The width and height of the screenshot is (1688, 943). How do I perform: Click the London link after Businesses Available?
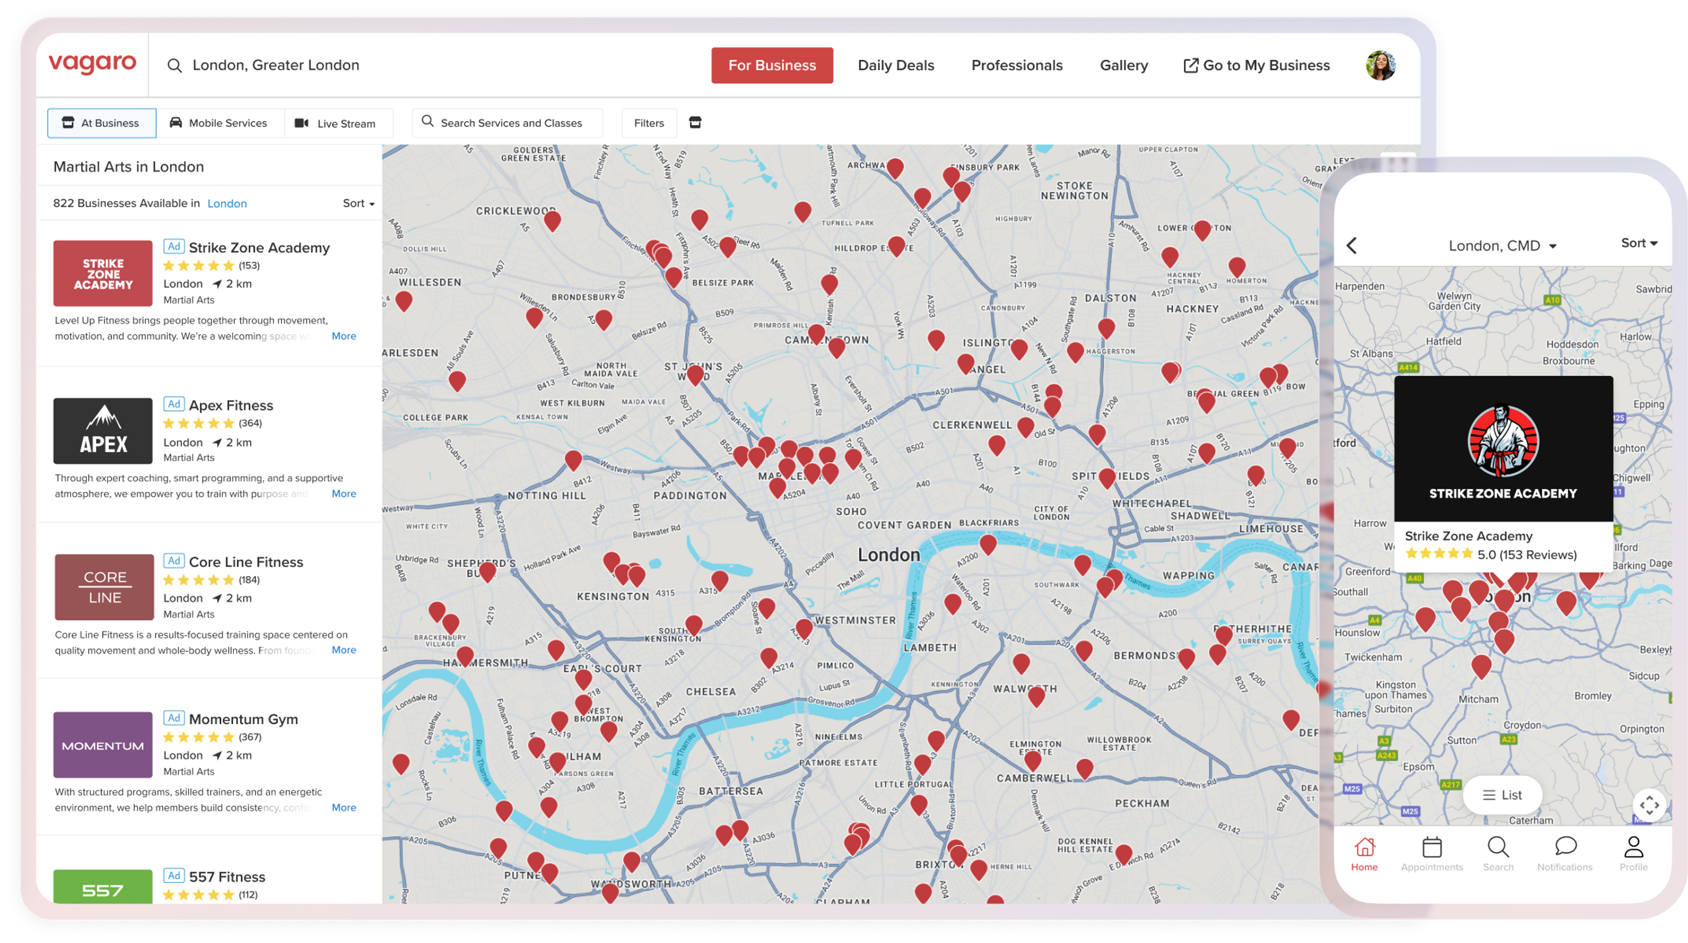click(227, 204)
